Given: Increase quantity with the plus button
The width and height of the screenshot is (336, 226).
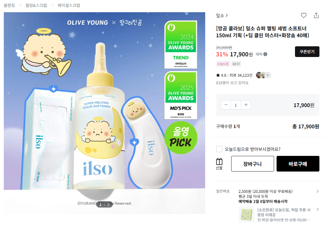Looking at the screenshot, I should click(246, 105).
